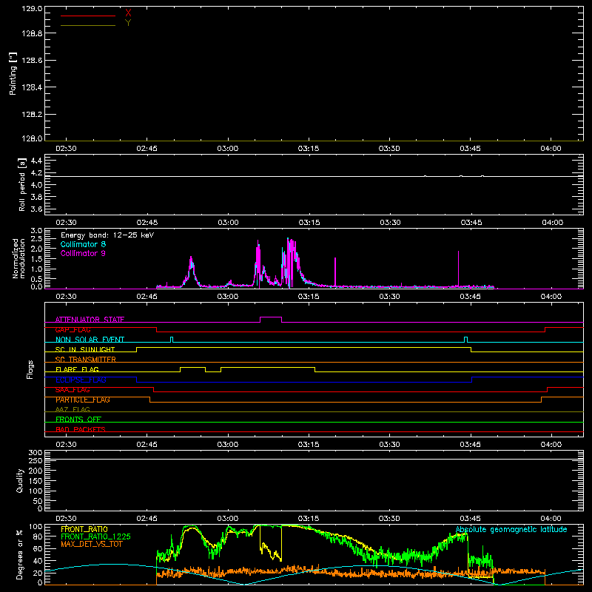Click the 129.0 pointing axis value

point(32,8)
